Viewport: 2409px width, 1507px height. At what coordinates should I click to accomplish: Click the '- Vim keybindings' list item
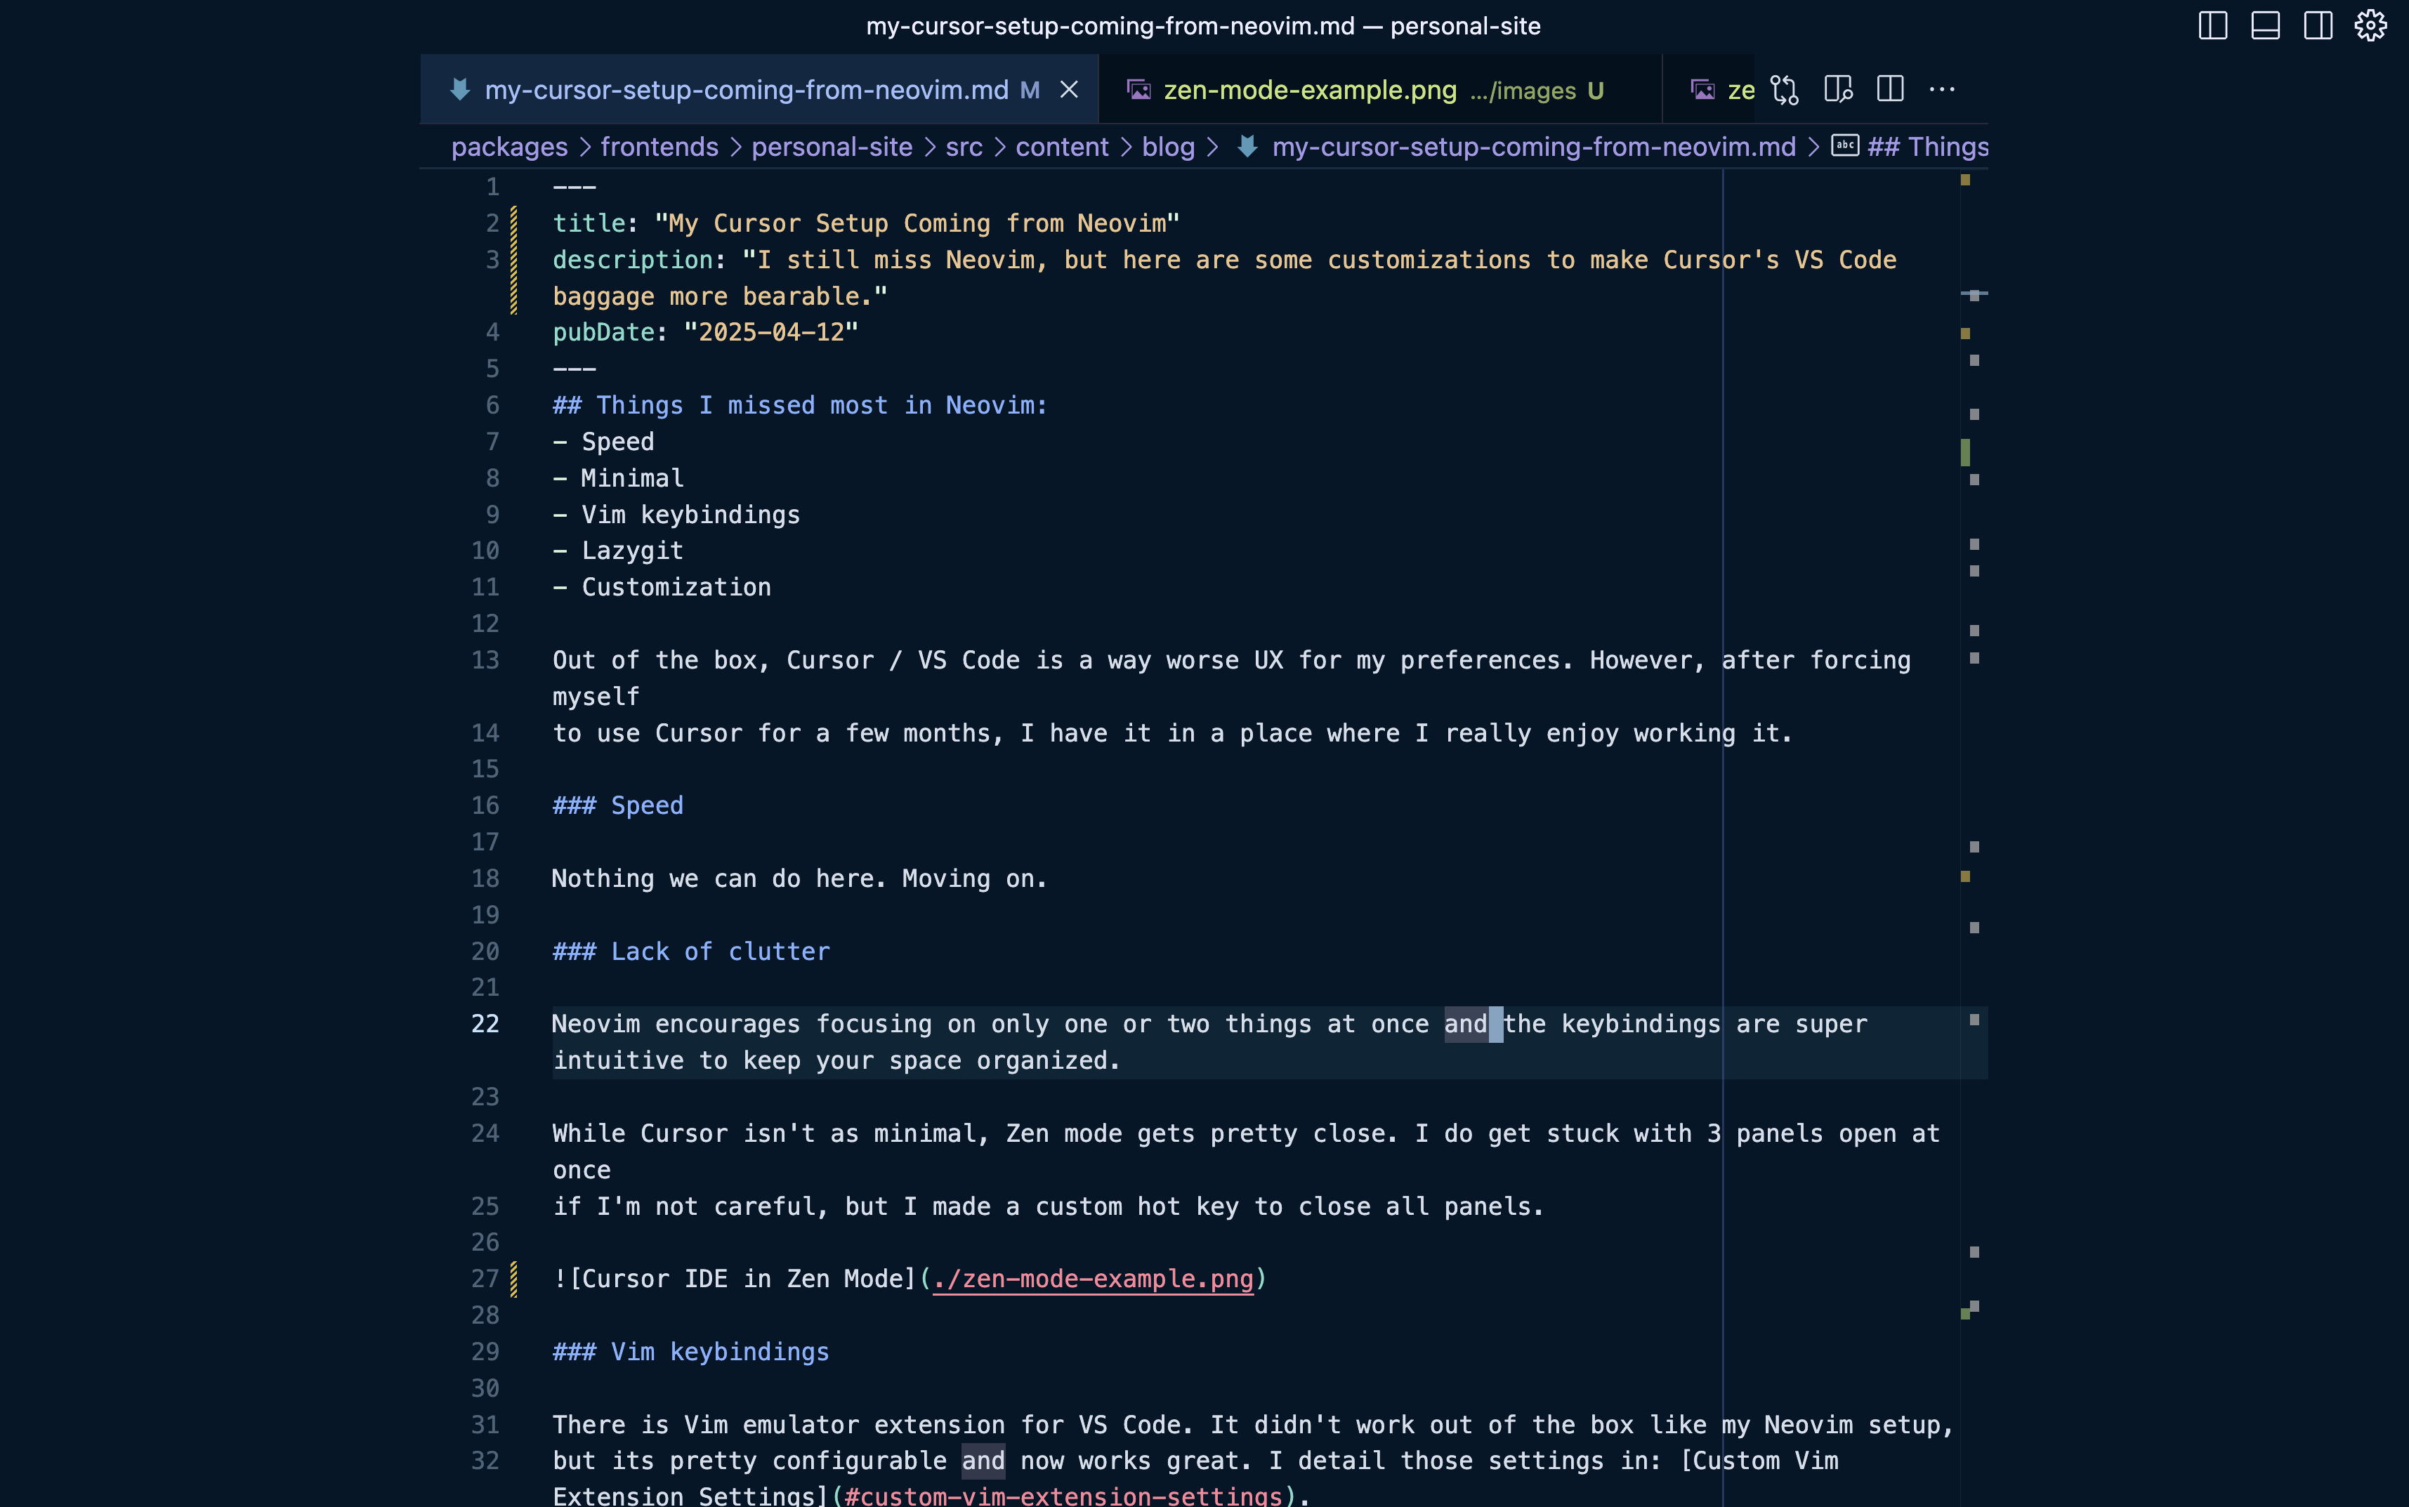click(677, 514)
